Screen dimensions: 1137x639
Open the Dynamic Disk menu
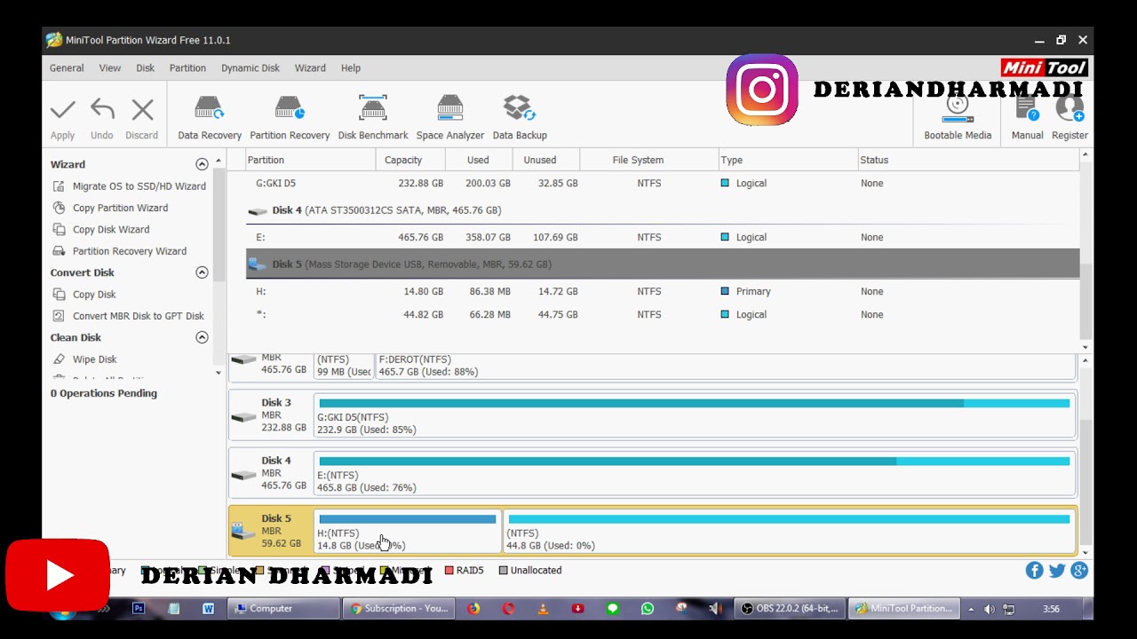250,68
